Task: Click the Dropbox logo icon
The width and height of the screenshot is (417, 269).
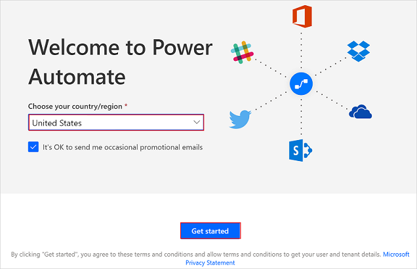Action: [x=360, y=51]
